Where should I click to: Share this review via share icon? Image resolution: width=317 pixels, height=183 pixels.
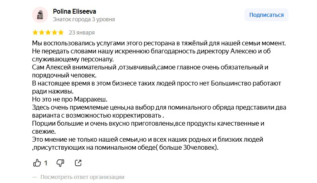tap(78, 163)
